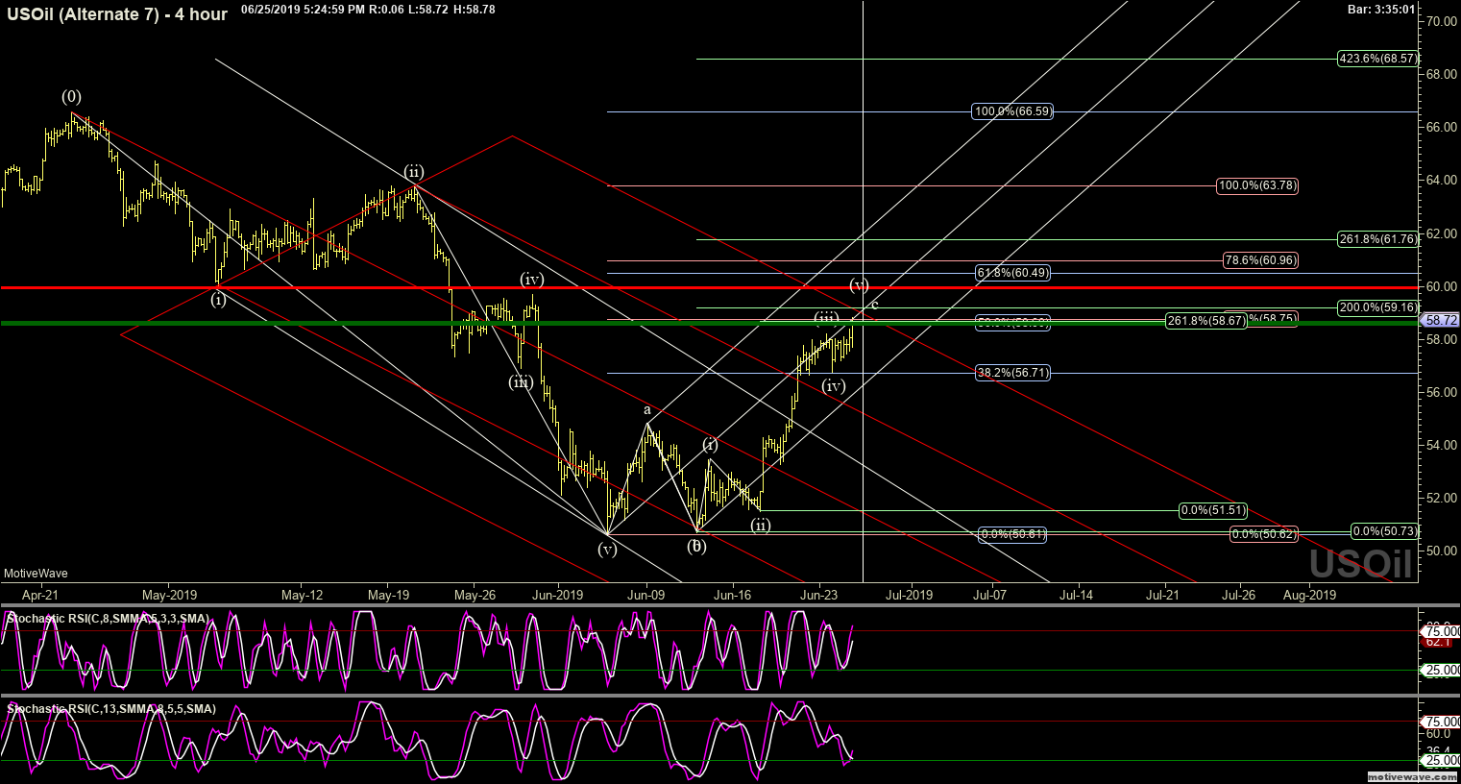Click the Jul-14 date on the time axis

(1076, 595)
